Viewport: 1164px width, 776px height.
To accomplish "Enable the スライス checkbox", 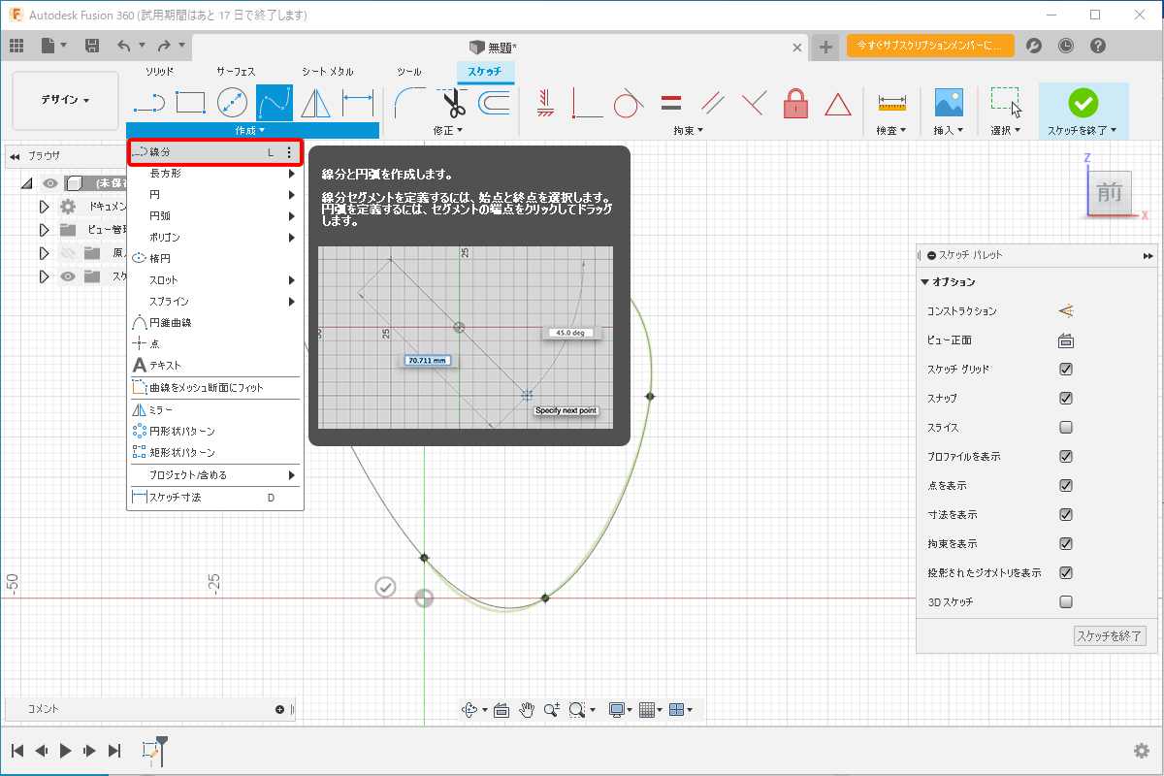I will pyautogui.click(x=1066, y=428).
